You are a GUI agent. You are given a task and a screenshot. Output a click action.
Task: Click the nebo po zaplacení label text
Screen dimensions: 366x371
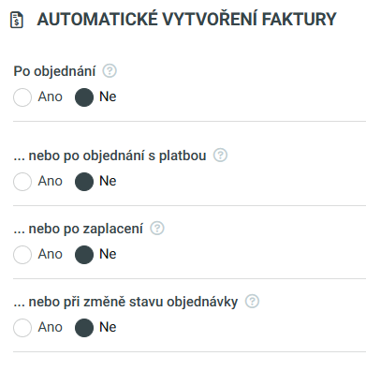click(x=79, y=229)
